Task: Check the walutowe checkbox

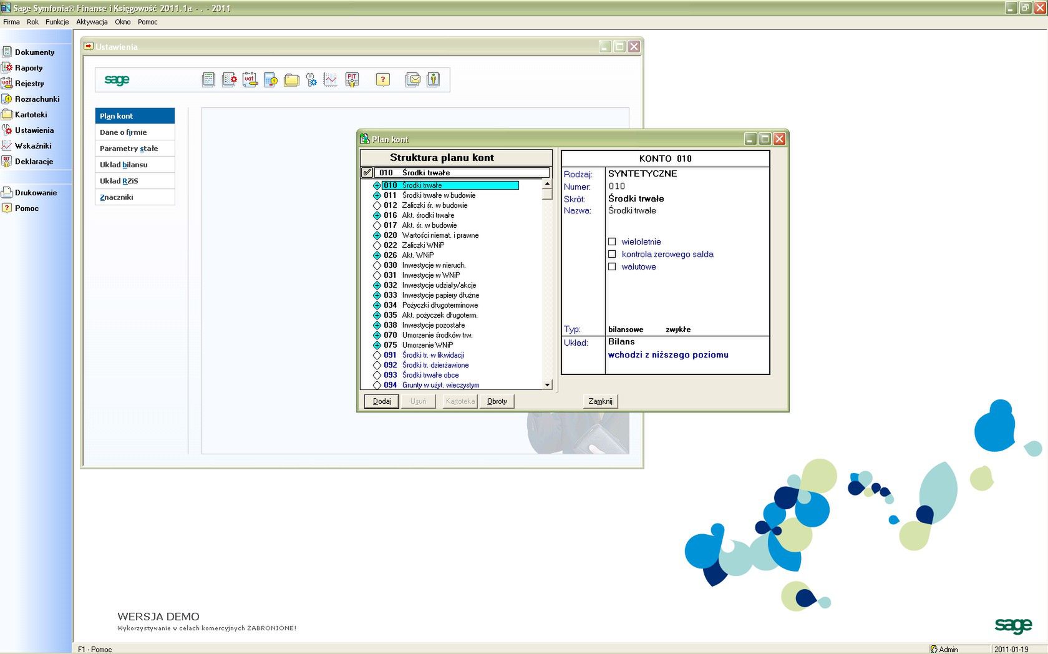Action: click(x=612, y=266)
